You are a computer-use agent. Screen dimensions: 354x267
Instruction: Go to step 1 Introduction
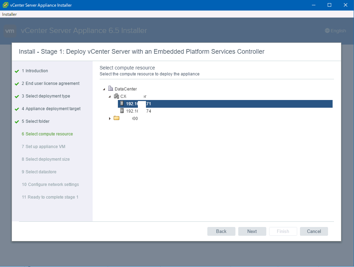point(35,71)
